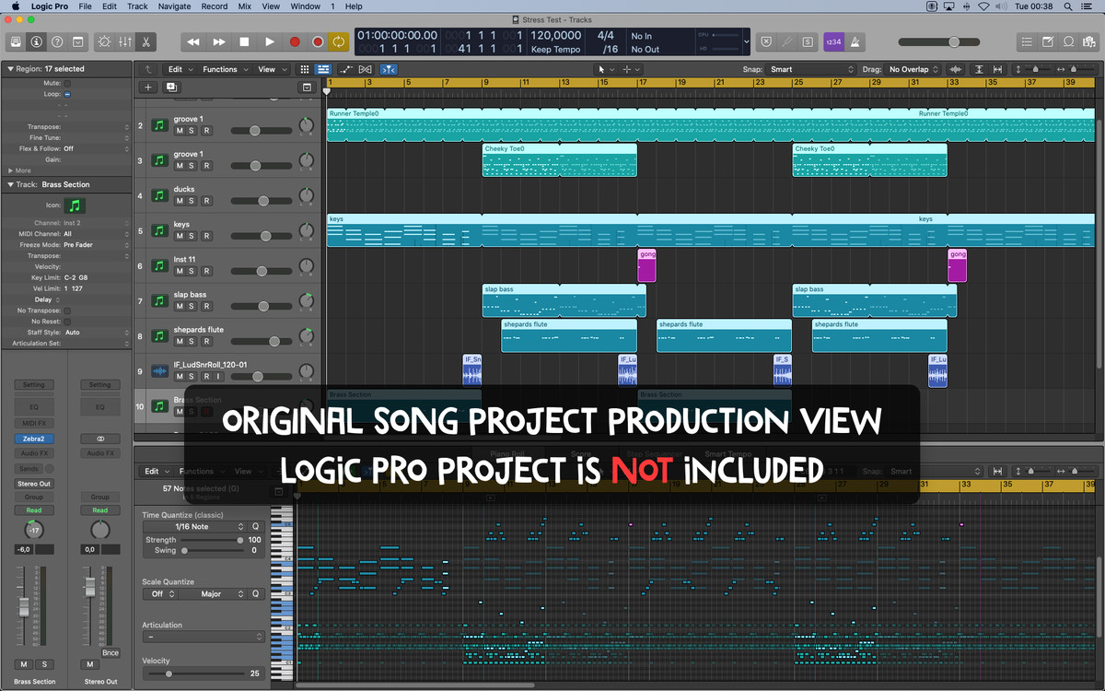
Task: Toggle the Region Loop checkbox
Action: pos(68,94)
